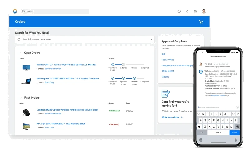Viewport: 250px width, 154px height.
Task: Open the HP 27yh LED Monitor order
Action: [61, 124]
